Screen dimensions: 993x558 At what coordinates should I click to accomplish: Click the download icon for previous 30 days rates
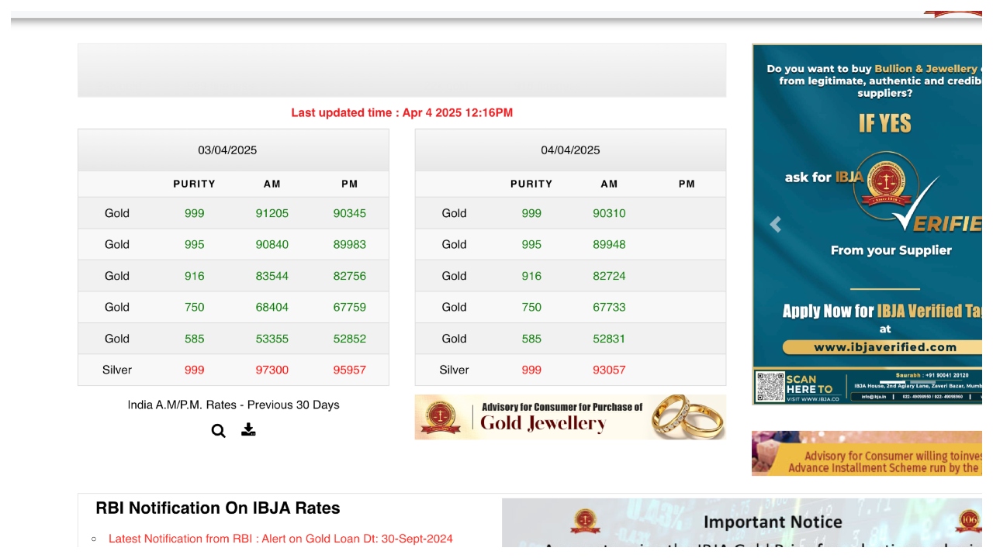248,429
